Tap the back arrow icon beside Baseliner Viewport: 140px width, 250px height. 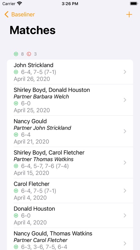[x=6, y=15]
